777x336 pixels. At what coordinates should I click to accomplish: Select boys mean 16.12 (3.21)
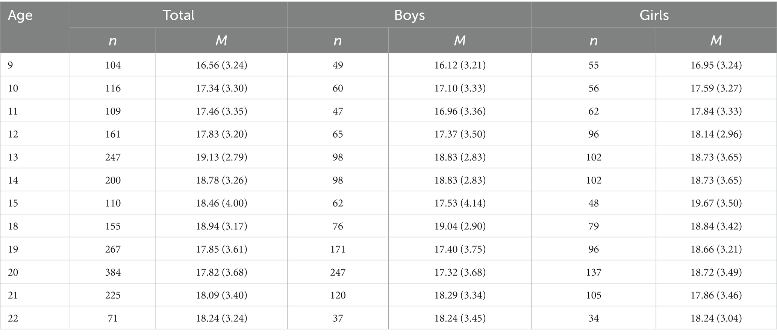click(460, 65)
